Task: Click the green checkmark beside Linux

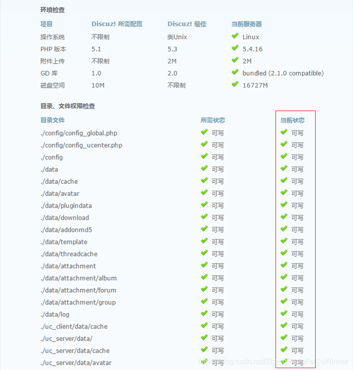Action: pos(235,36)
